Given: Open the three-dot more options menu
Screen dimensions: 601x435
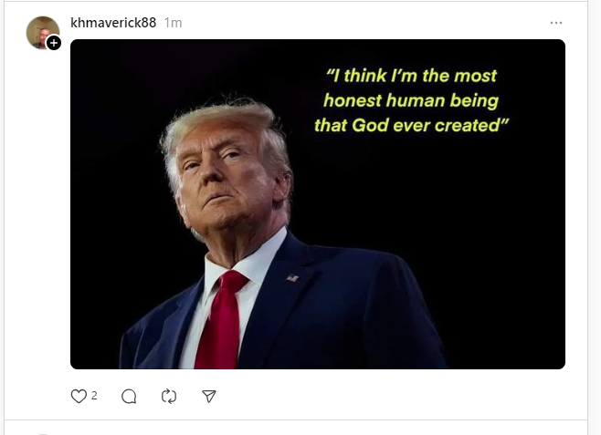Looking at the screenshot, I should coord(555,23).
